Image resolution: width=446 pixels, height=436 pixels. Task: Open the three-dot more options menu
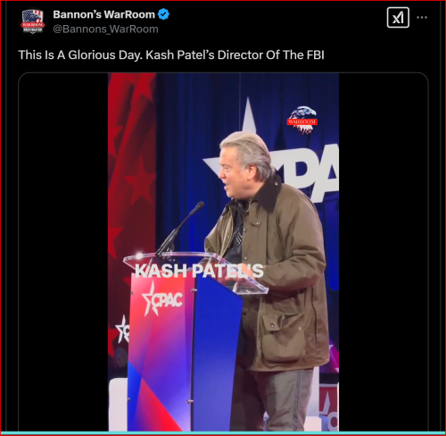click(x=422, y=18)
